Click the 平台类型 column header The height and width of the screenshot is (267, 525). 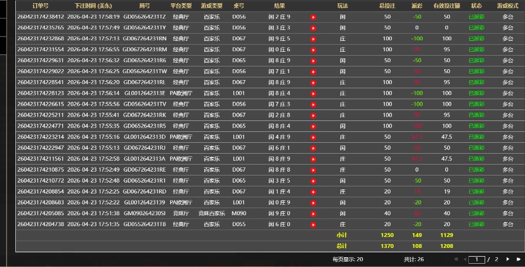pos(181,5)
